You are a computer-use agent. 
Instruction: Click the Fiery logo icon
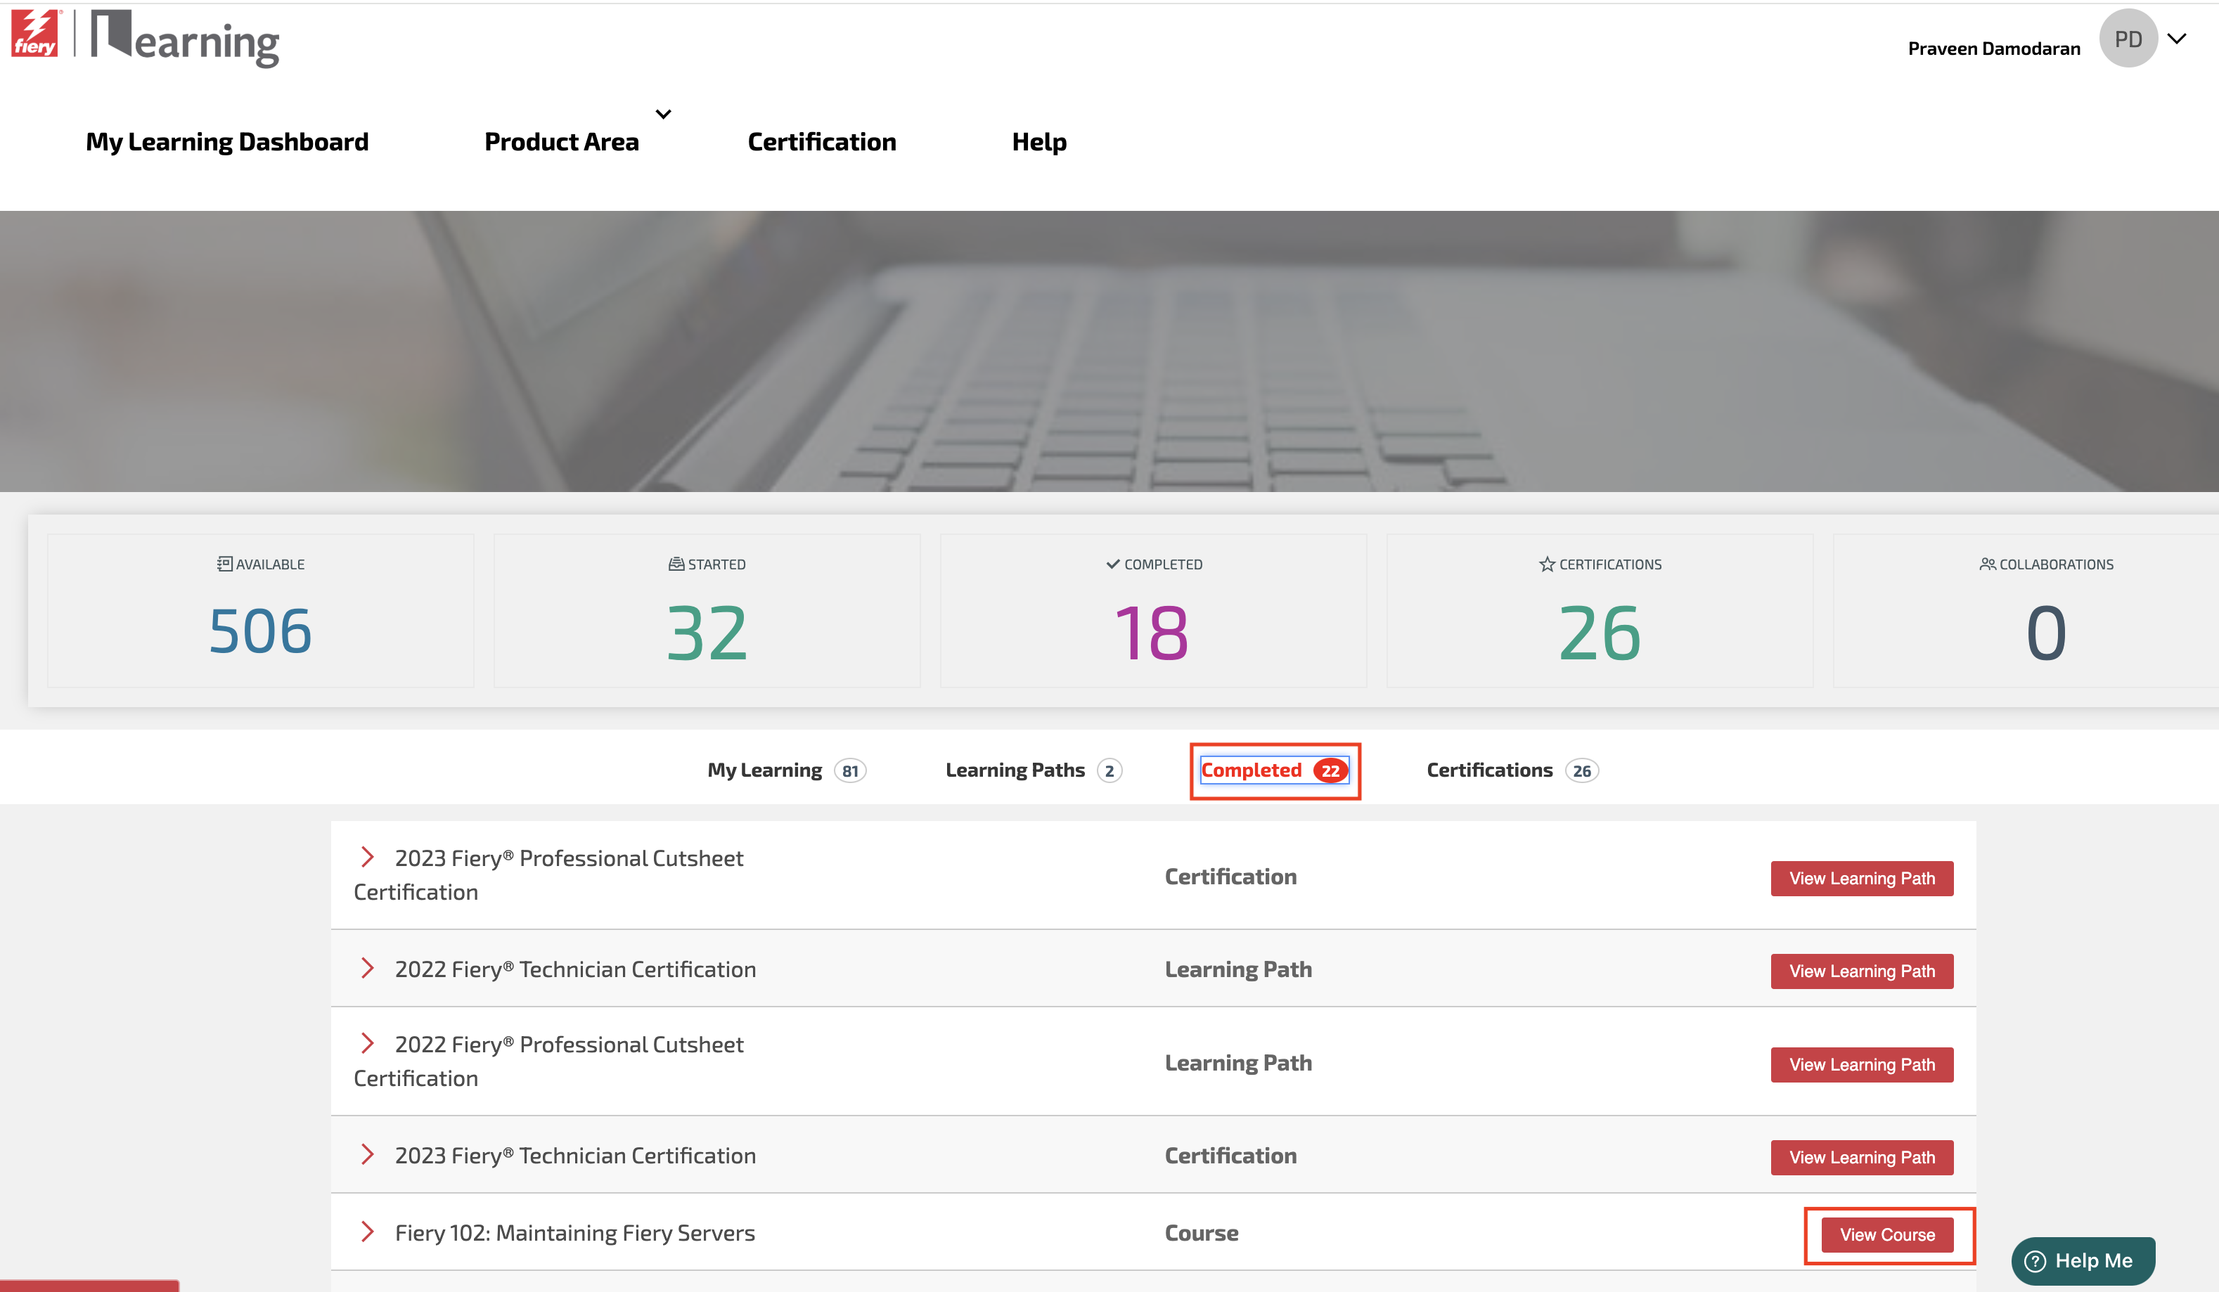pyautogui.click(x=35, y=35)
